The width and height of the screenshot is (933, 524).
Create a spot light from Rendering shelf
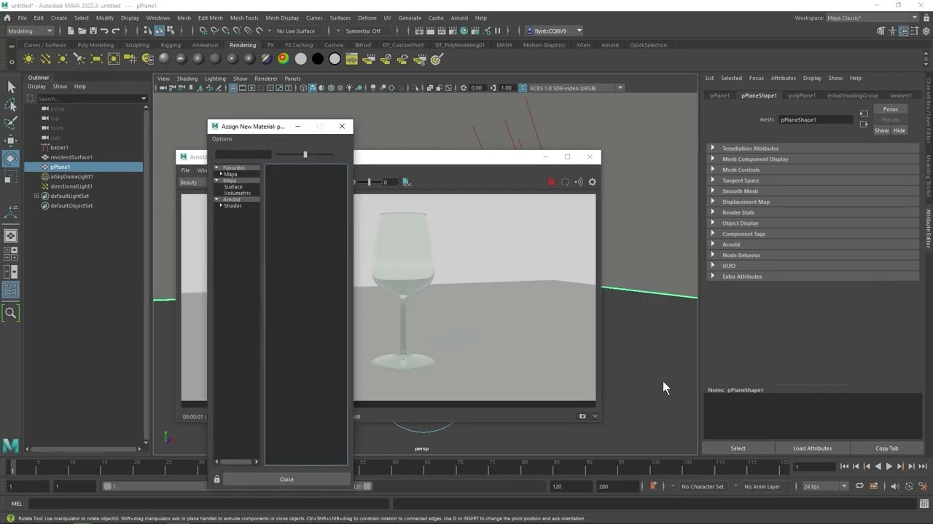[79, 59]
